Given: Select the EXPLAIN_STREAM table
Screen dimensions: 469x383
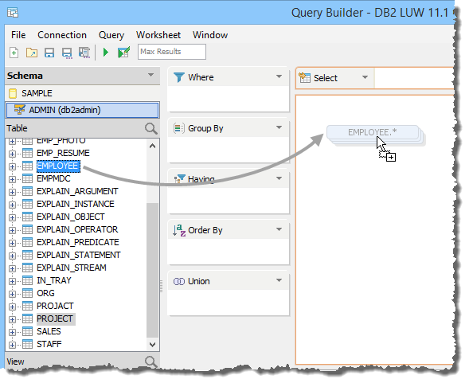Looking at the screenshot, I should [x=72, y=268].
